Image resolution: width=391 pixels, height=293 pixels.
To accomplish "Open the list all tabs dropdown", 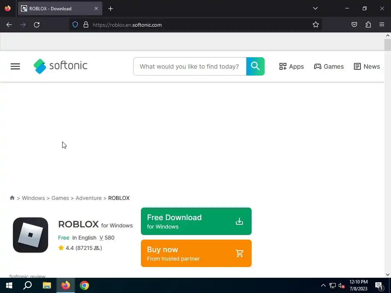I will click(x=315, y=8).
